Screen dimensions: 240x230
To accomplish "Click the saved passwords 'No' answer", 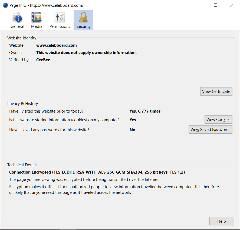I will pyautogui.click(x=132, y=130).
